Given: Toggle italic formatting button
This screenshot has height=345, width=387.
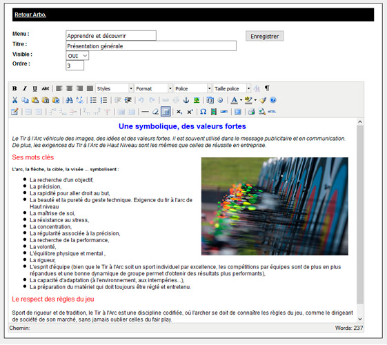Looking at the screenshot, I should click(25, 88).
